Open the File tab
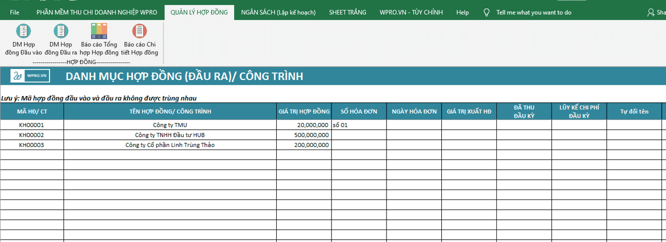Viewport: 666px width, 242px height. click(x=15, y=12)
